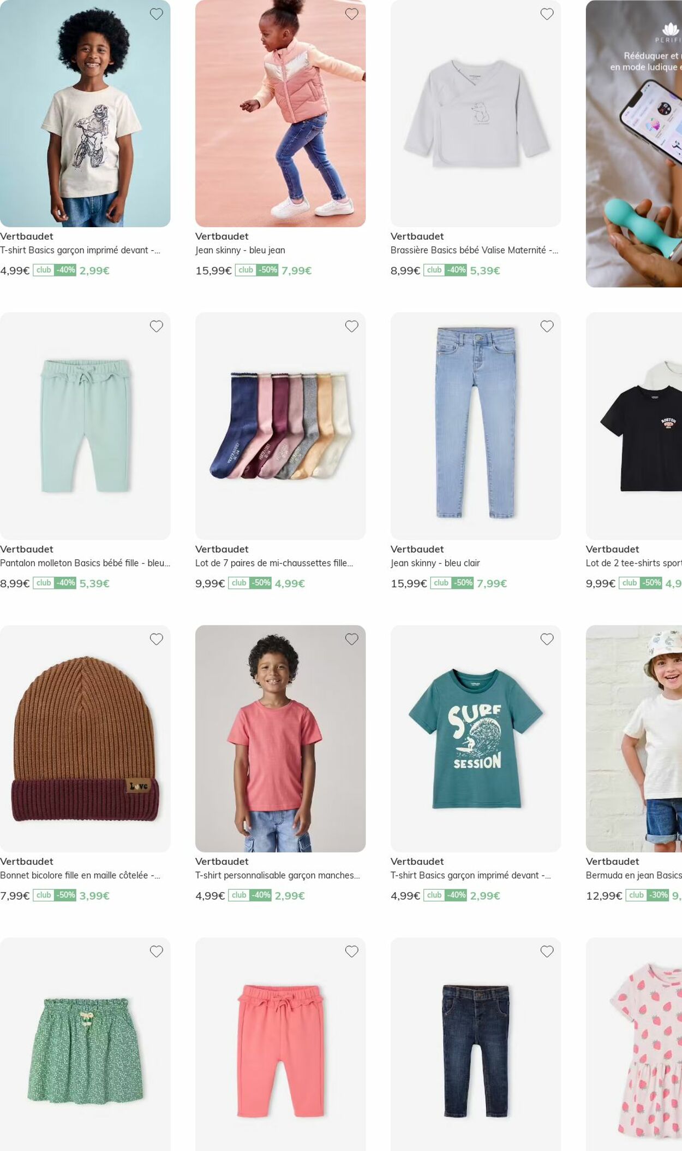The height and width of the screenshot is (1151, 682).
Task: Save Pantalon molleton Basics bébé fille to favorites
Action: point(157,326)
